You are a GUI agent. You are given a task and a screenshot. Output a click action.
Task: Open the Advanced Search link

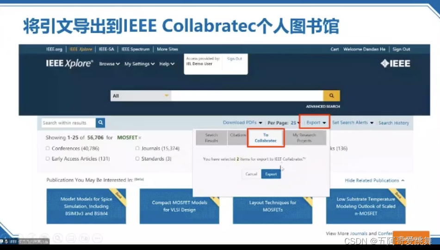[323, 106]
